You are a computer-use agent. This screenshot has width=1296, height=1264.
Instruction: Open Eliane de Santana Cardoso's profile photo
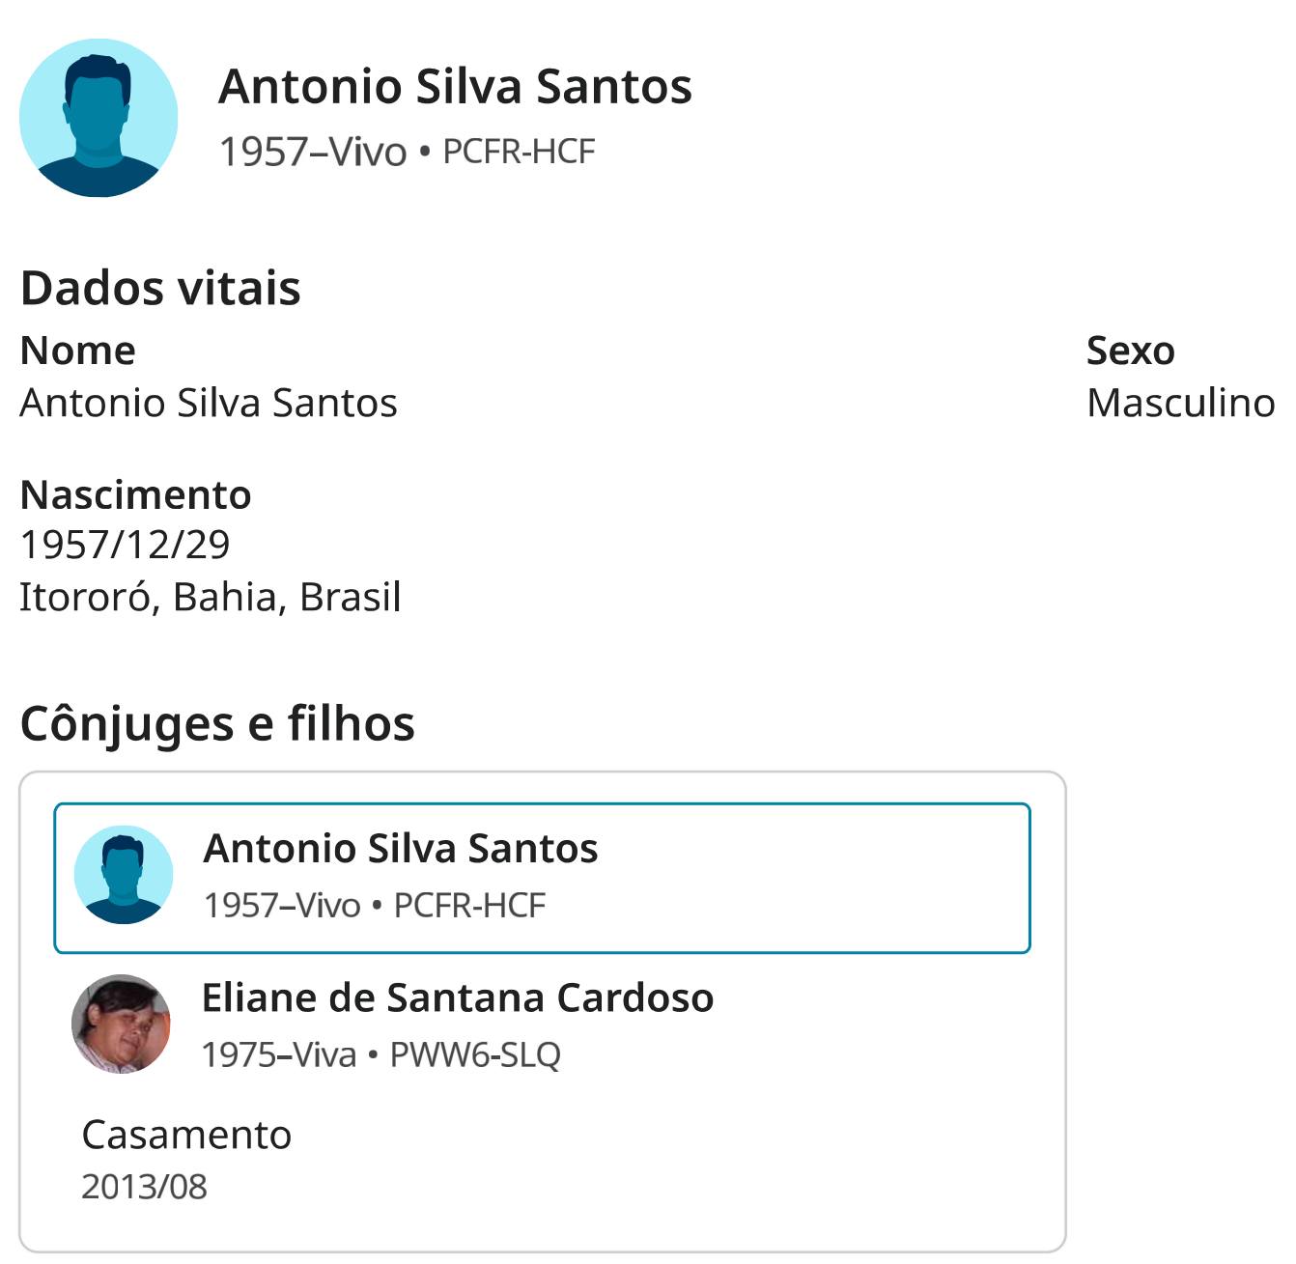tap(122, 1024)
